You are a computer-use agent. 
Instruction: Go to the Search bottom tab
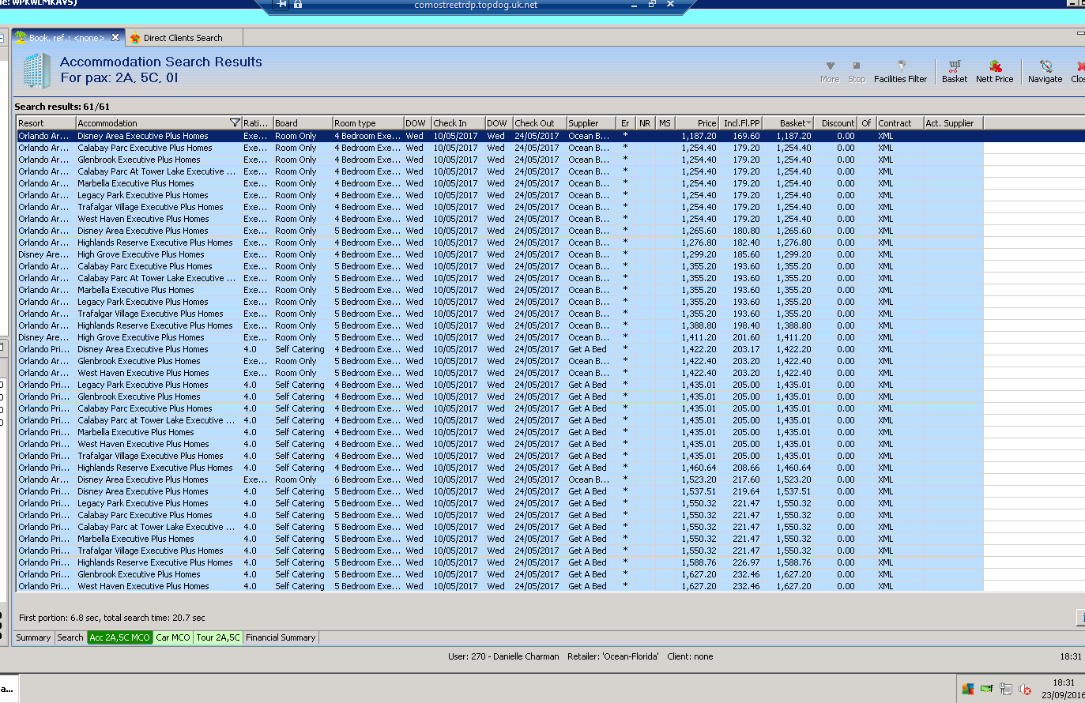coord(70,637)
